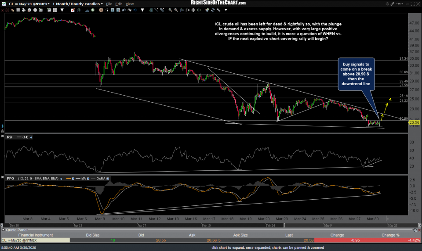Toggle the PPO MA line checkbox
The width and height of the screenshot is (422, 251).
(88, 179)
